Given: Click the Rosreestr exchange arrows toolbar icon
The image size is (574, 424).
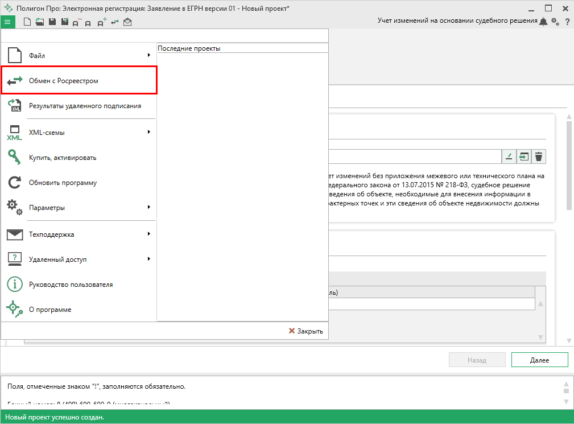Looking at the screenshot, I should (115, 22).
